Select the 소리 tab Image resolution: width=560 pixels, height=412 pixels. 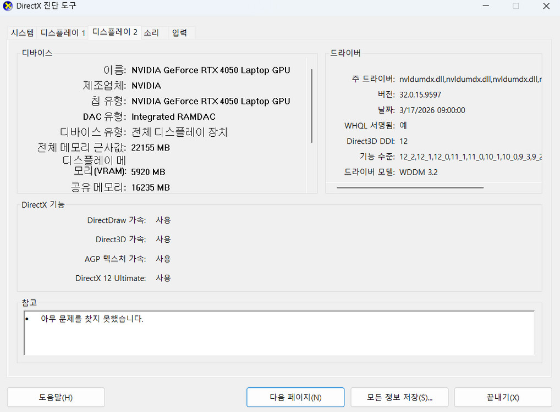[152, 32]
